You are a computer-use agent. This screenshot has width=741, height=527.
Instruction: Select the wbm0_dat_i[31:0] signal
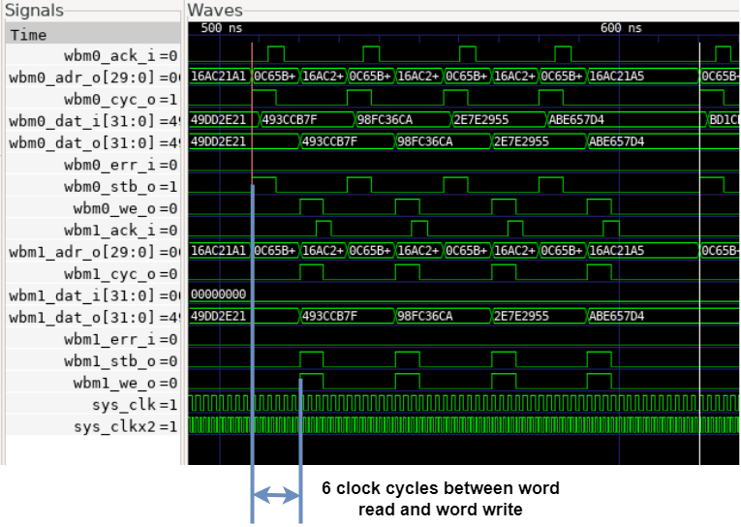93,121
